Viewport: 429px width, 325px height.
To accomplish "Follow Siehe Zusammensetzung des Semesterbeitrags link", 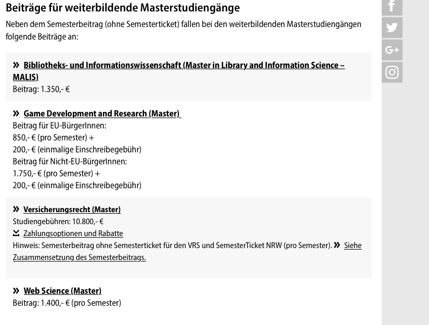I will click(x=187, y=251).
